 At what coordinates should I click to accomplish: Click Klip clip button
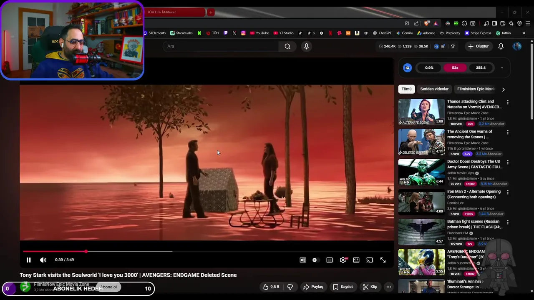pos(370,287)
